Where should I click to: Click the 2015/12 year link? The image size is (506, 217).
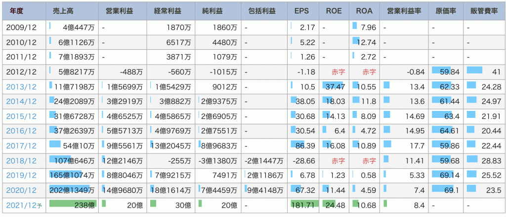click(20, 117)
